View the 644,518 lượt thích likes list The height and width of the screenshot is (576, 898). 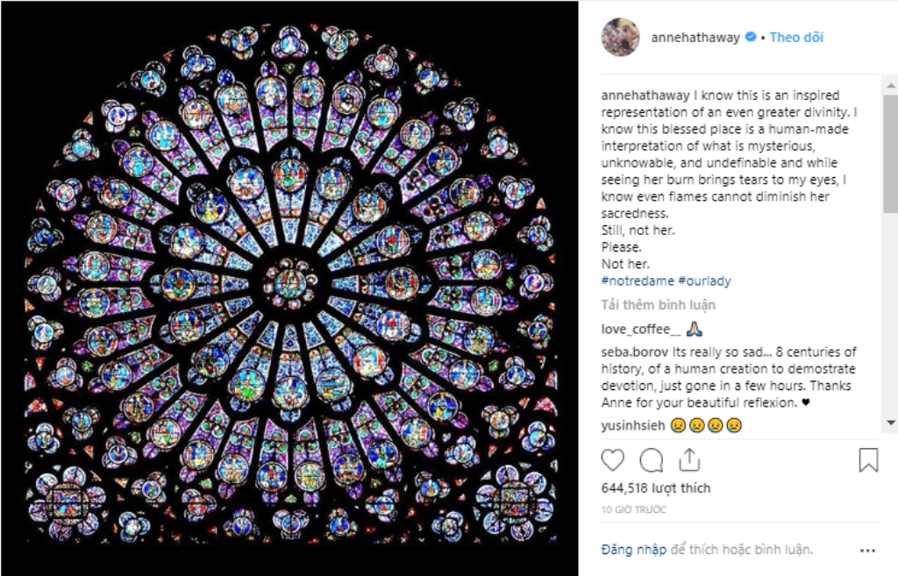(x=656, y=487)
